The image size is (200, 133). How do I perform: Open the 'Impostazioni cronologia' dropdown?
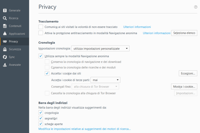click(x=100, y=49)
